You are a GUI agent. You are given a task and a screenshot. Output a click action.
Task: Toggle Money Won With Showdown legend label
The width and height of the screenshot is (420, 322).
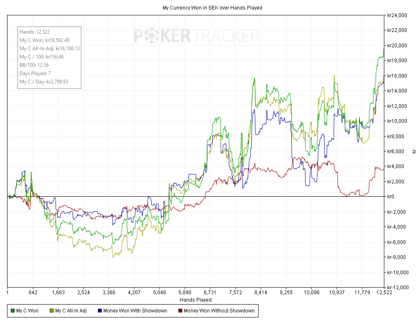coord(135,311)
